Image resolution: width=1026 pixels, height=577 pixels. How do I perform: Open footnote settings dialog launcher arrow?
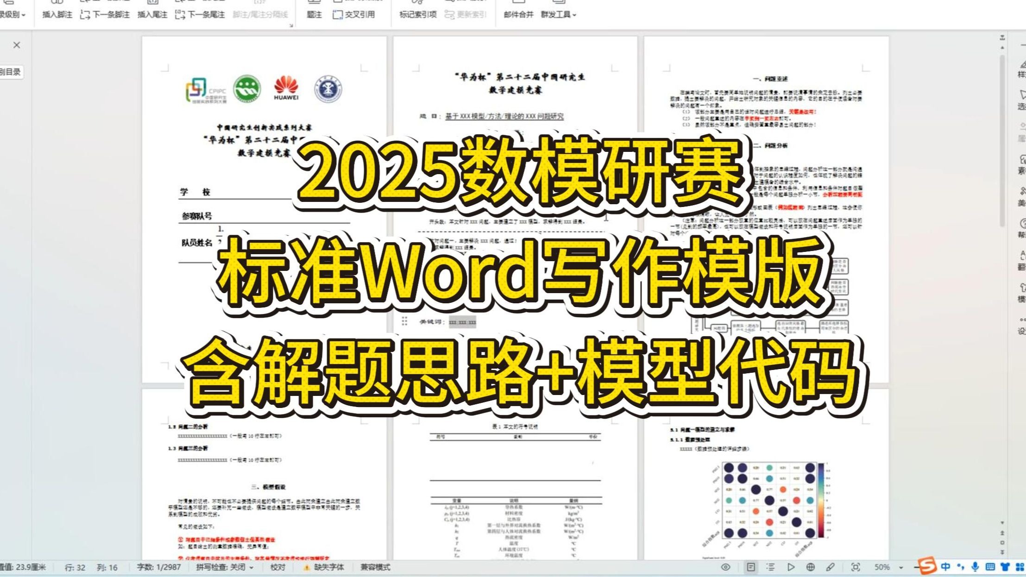coord(291,25)
